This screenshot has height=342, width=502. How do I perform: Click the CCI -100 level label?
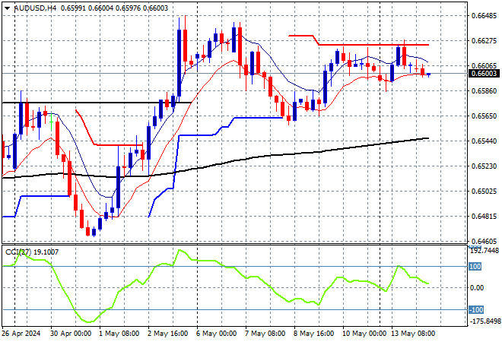[x=476, y=309]
